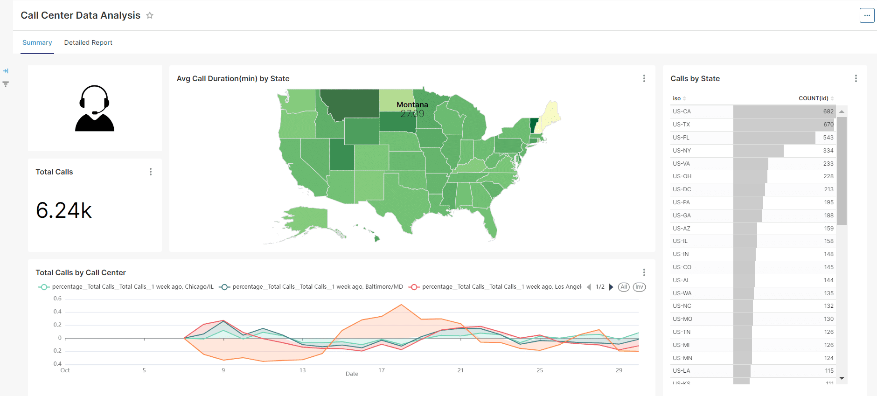Switch to the Detailed Report tab
877x396 pixels.
(88, 42)
